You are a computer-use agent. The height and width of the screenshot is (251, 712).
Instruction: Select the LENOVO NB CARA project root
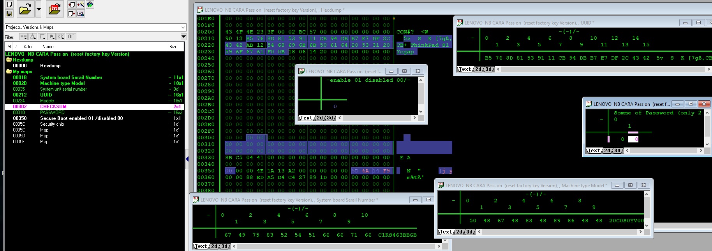coord(67,54)
